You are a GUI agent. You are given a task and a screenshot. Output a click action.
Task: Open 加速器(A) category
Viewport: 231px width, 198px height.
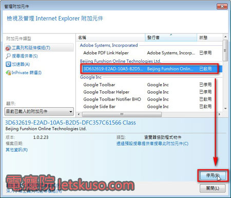(21, 64)
